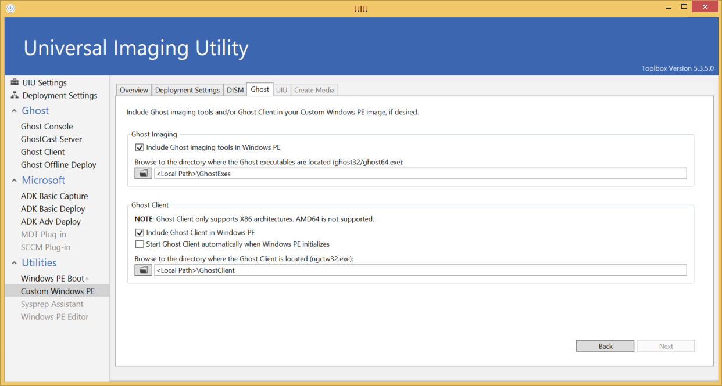The height and width of the screenshot is (386, 722).
Task: Open Windows PE Editor sidebar item
Action: pos(55,316)
